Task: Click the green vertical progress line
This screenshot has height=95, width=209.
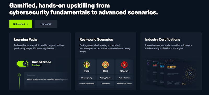Action: coord(19,83)
